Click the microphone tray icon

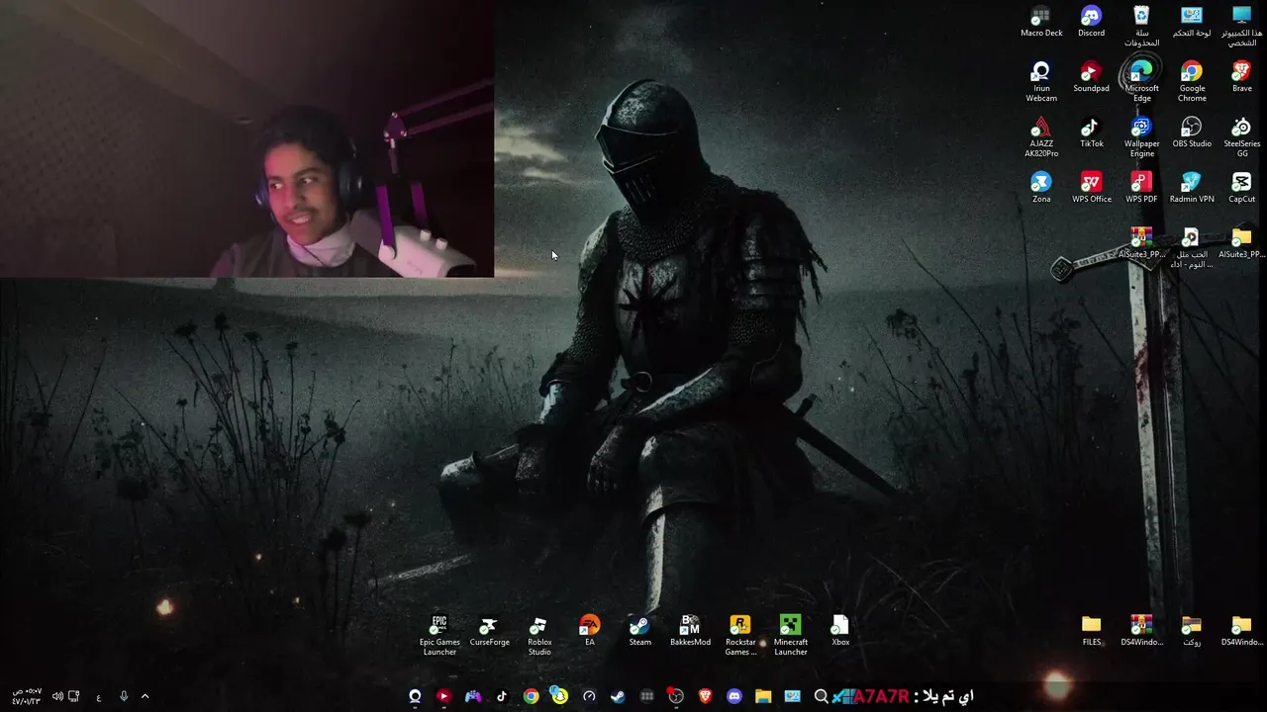[x=124, y=696]
